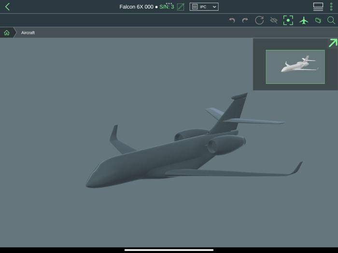Image resolution: width=338 pixels, height=253 pixels.
Task: Expand the minimap preview with the arrow
Action: pyautogui.click(x=333, y=43)
